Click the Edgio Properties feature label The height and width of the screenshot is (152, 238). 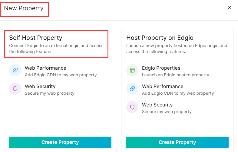[x=161, y=68]
